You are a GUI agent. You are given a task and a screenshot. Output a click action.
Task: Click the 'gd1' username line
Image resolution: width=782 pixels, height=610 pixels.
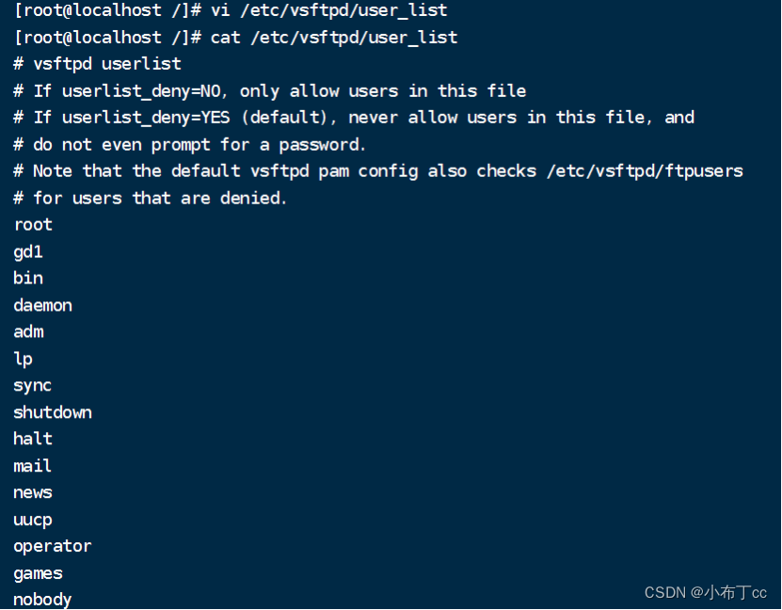click(28, 251)
